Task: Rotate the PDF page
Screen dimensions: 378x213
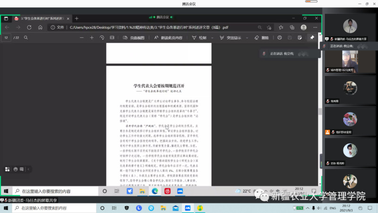Action: pos(102,37)
